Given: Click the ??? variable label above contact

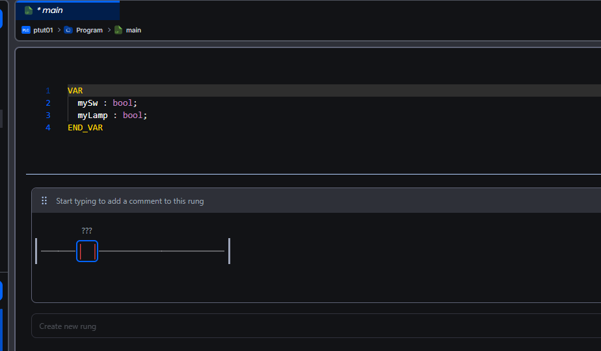Looking at the screenshot, I should coord(87,230).
